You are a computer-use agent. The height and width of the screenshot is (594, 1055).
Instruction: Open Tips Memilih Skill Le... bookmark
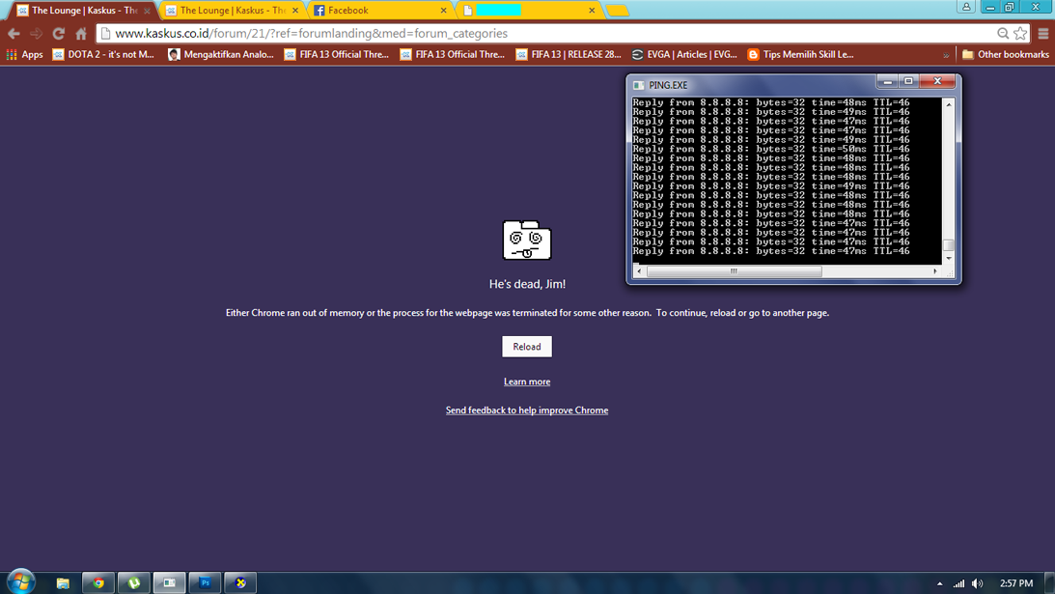pyautogui.click(x=801, y=54)
